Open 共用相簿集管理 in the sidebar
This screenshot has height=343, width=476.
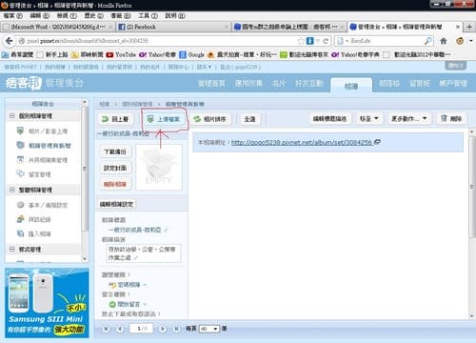coord(42,160)
